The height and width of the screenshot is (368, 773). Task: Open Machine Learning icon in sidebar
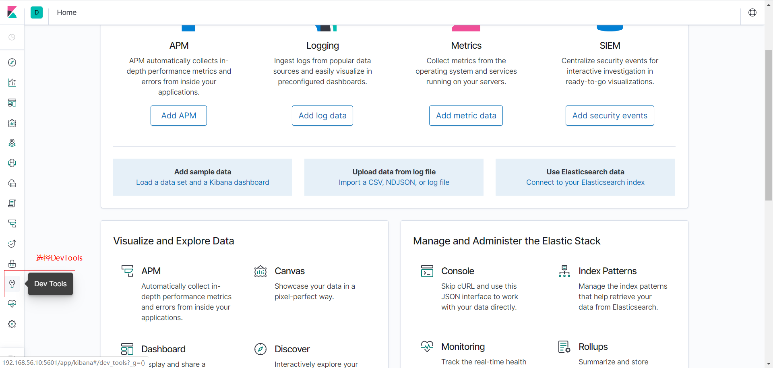click(12, 163)
